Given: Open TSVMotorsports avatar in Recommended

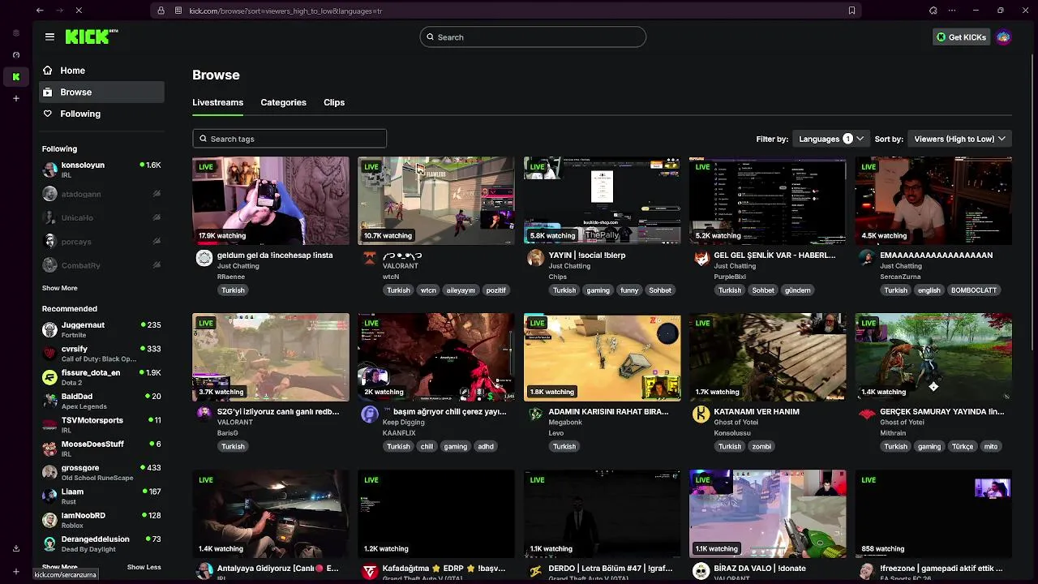Looking at the screenshot, I should point(50,425).
